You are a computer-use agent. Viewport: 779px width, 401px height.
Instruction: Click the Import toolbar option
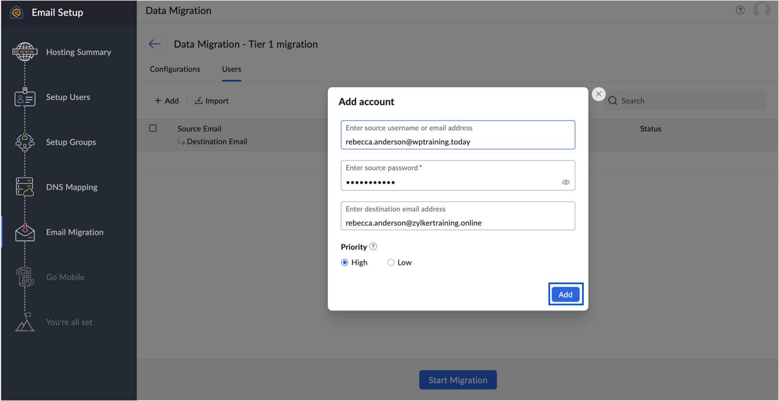[212, 100]
